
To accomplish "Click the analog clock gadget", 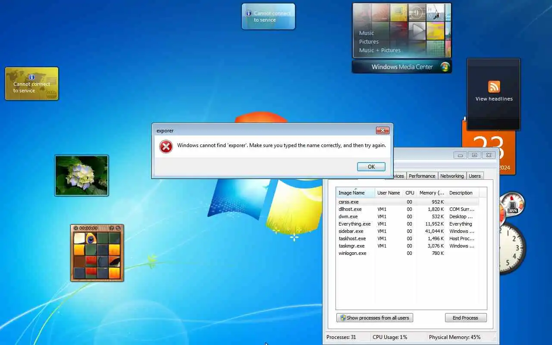I will [512, 248].
